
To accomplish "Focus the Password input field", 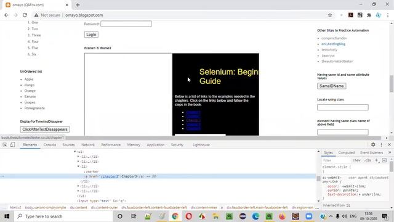I will (126, 24).
